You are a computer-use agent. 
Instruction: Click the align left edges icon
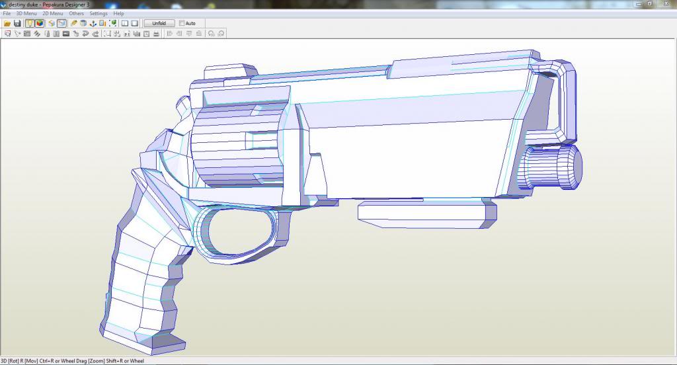169,34
